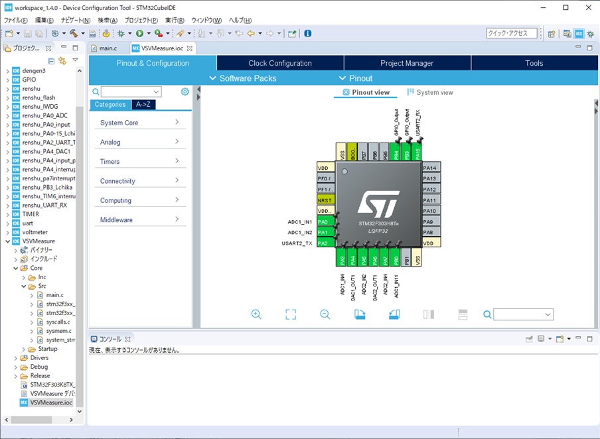Select the A->Z sorting tab
This screenshot has height=439, width=600.
143,105
